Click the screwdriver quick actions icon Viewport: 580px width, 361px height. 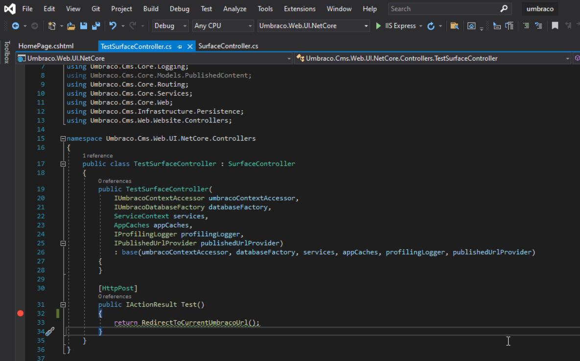(x=50, y=332)
